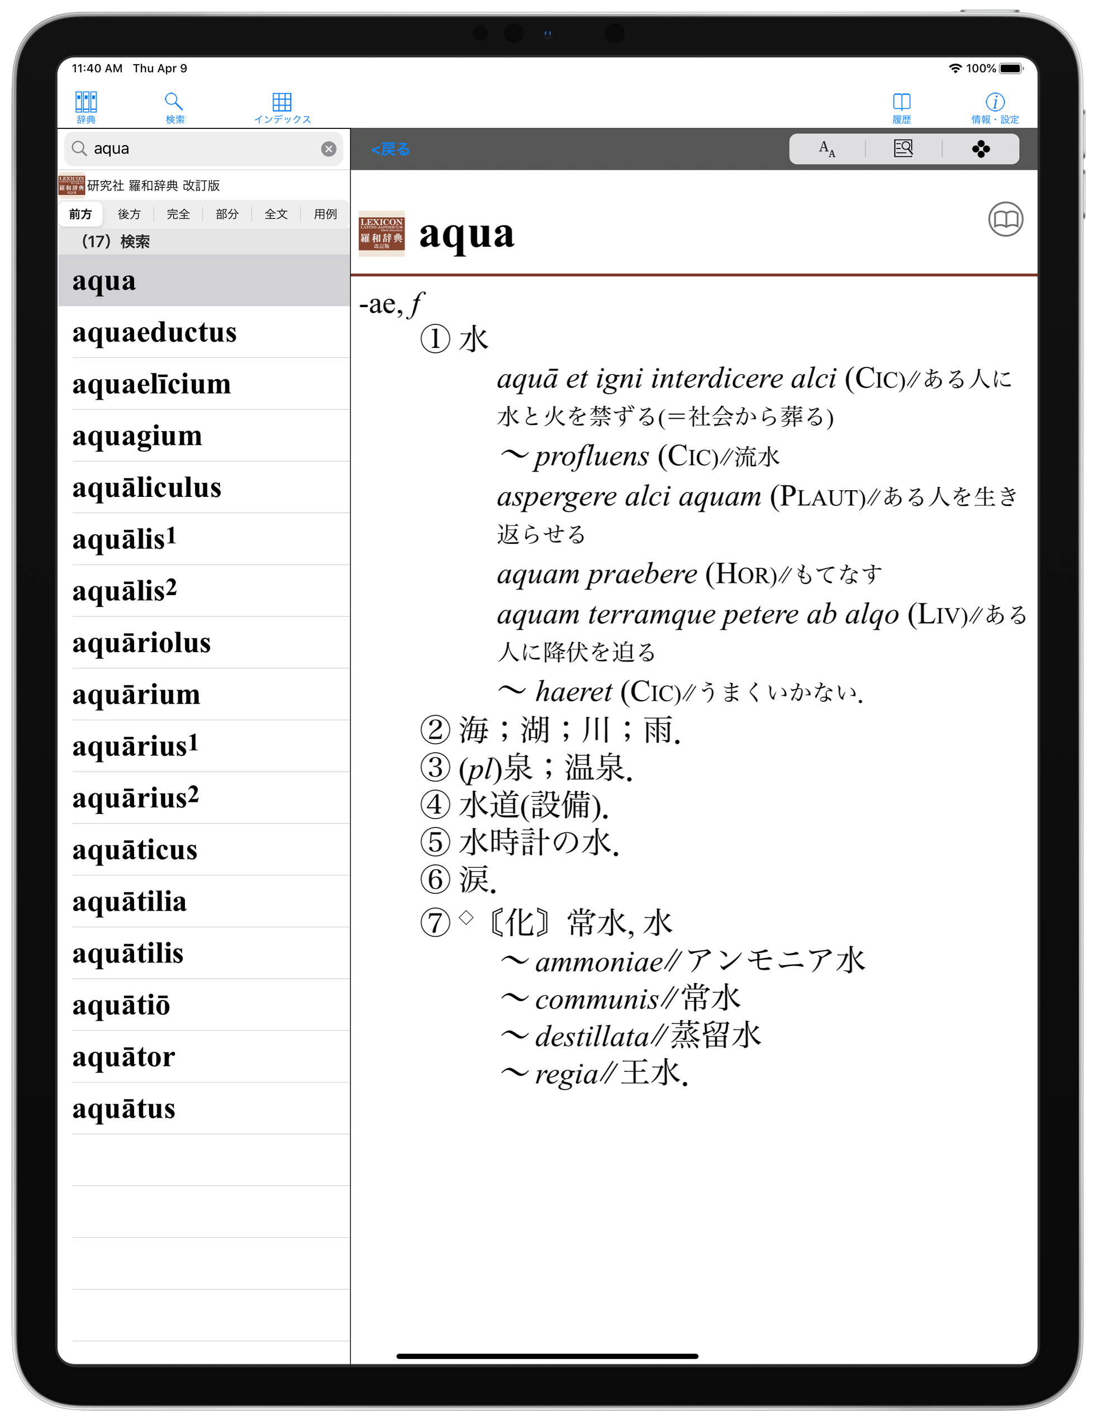The height and width of the screenshot is (1422, 1095).
Task: Select the 全文 full-text tab
Action: coord(275,214)
